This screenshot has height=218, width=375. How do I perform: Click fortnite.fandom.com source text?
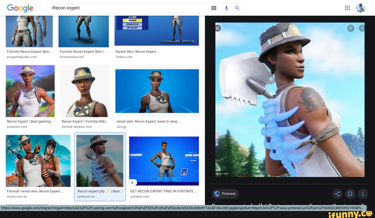tap(76, 127)
